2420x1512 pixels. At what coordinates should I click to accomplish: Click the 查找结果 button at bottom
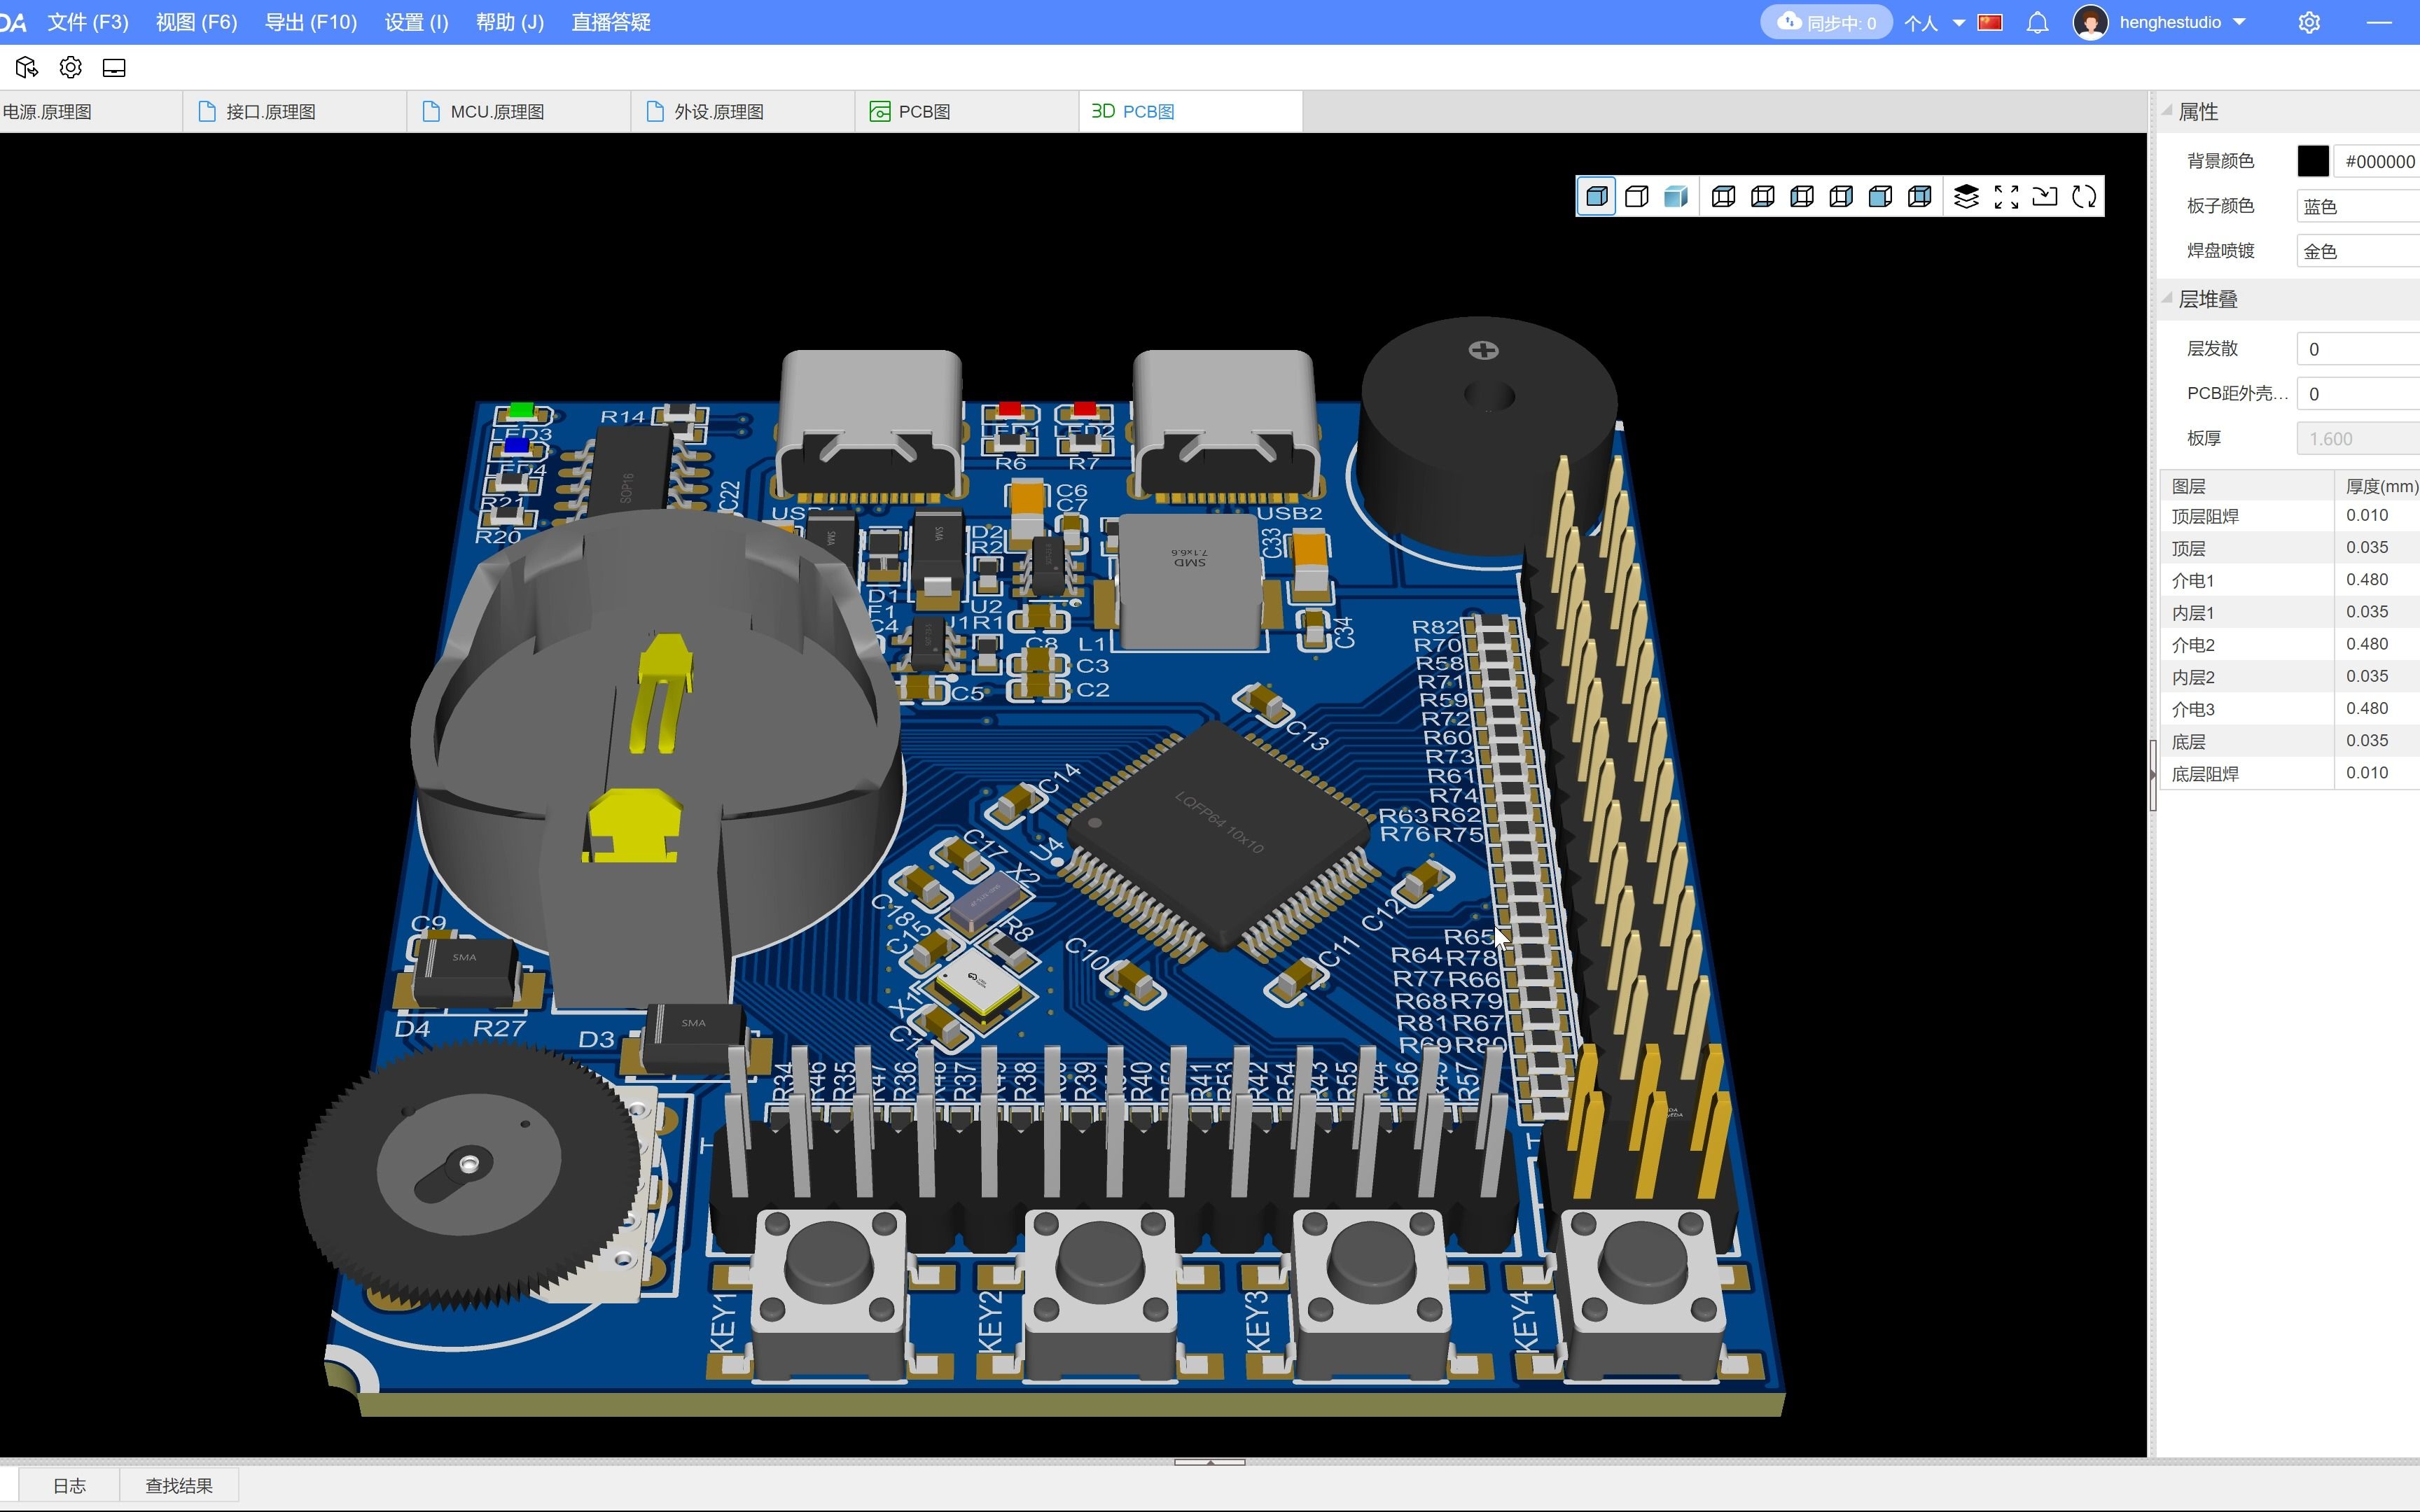(179, 1484)
